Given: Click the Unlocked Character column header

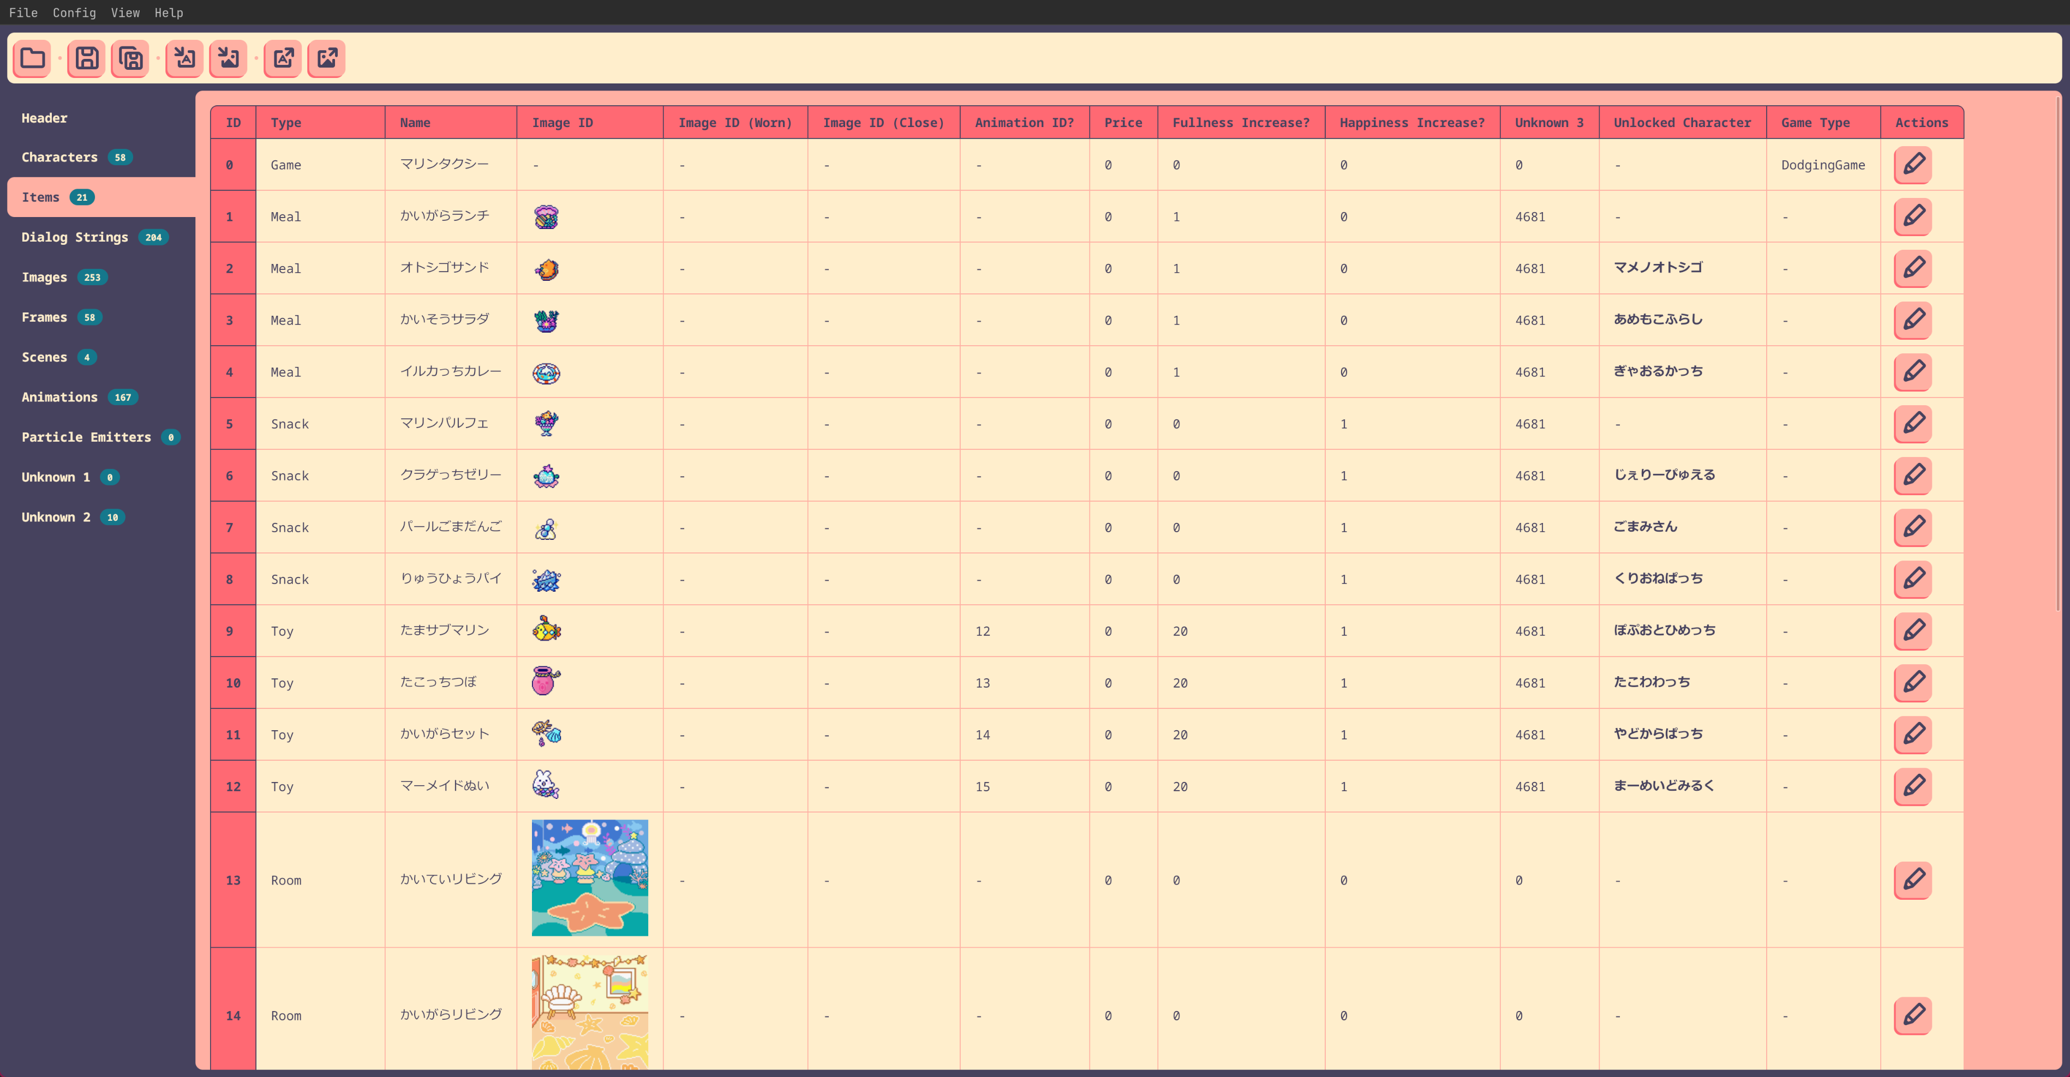Looking at the screenshot, I should click(1683, 122).
